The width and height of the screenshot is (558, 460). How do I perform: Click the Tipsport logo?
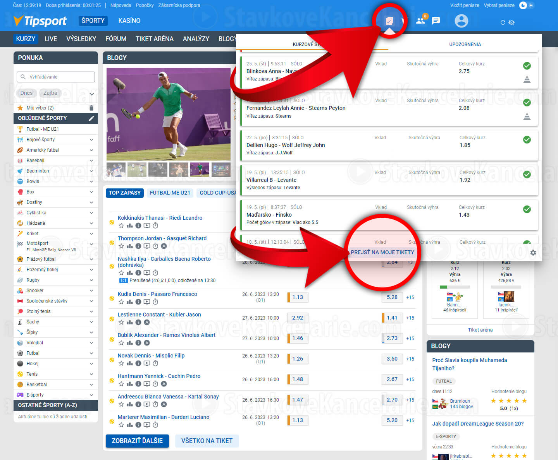40,21
